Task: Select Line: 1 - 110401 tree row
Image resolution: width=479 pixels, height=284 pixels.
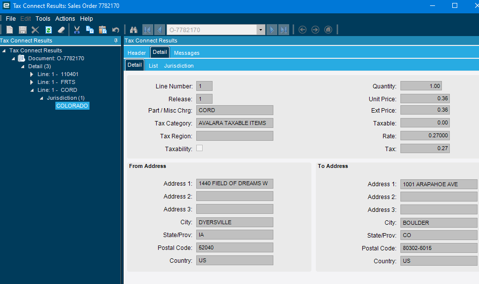Action: pyautogui.click(x=58, y=74)
